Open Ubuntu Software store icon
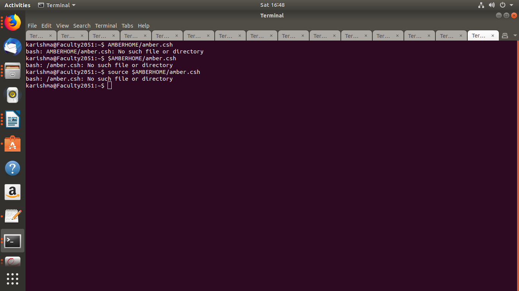The width and height of the screenshot is (519, 291). [13, 144]
